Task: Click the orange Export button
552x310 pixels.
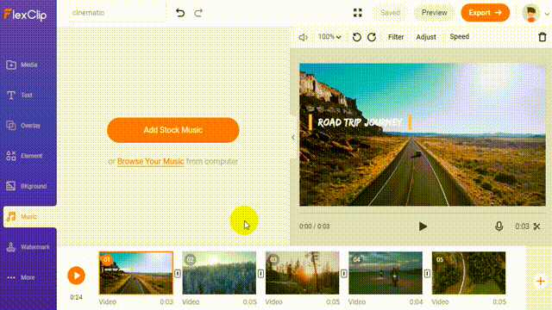Action: pyautogui.click(x=485, y=13)
